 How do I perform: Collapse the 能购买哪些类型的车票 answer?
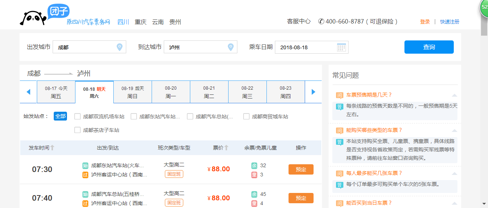click(454, 130)
